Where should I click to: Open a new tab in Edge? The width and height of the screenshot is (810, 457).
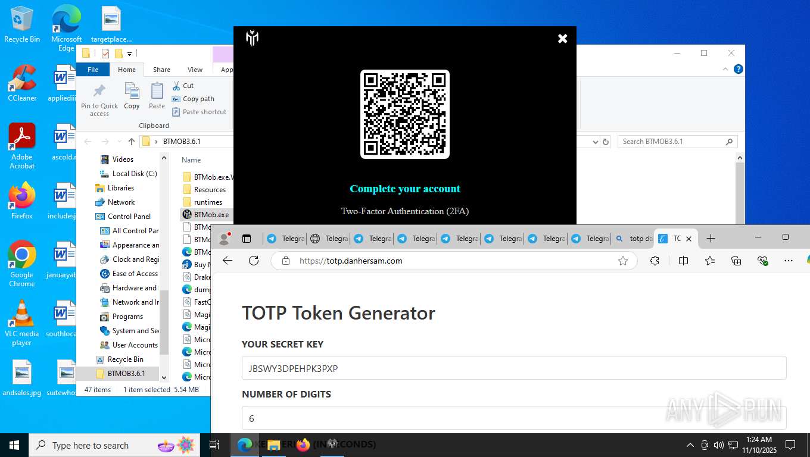click(711, 239)
